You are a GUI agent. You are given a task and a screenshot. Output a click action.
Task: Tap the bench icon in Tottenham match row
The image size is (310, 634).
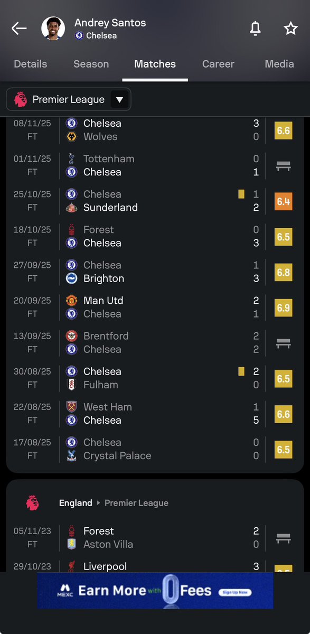click(x=284, y=166)
